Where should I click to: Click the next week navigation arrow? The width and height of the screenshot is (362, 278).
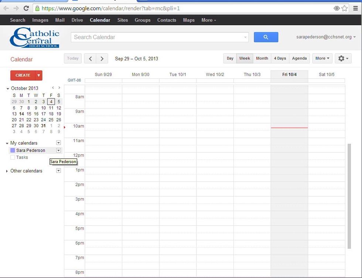click(x=102, y=58)
